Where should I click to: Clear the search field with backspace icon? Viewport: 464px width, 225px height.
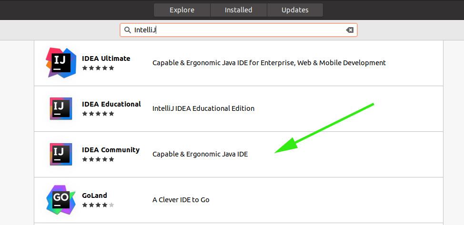(350, 30)
